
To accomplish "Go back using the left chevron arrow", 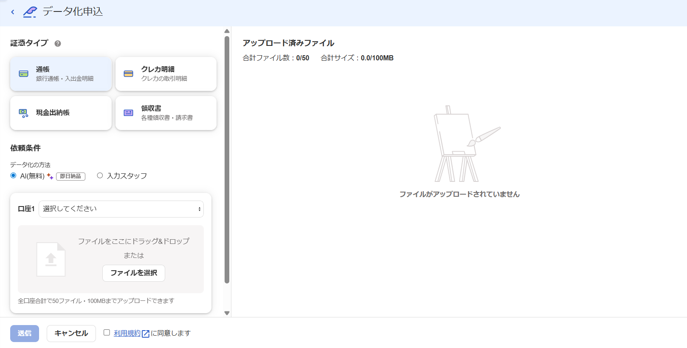I will (13, 12).
